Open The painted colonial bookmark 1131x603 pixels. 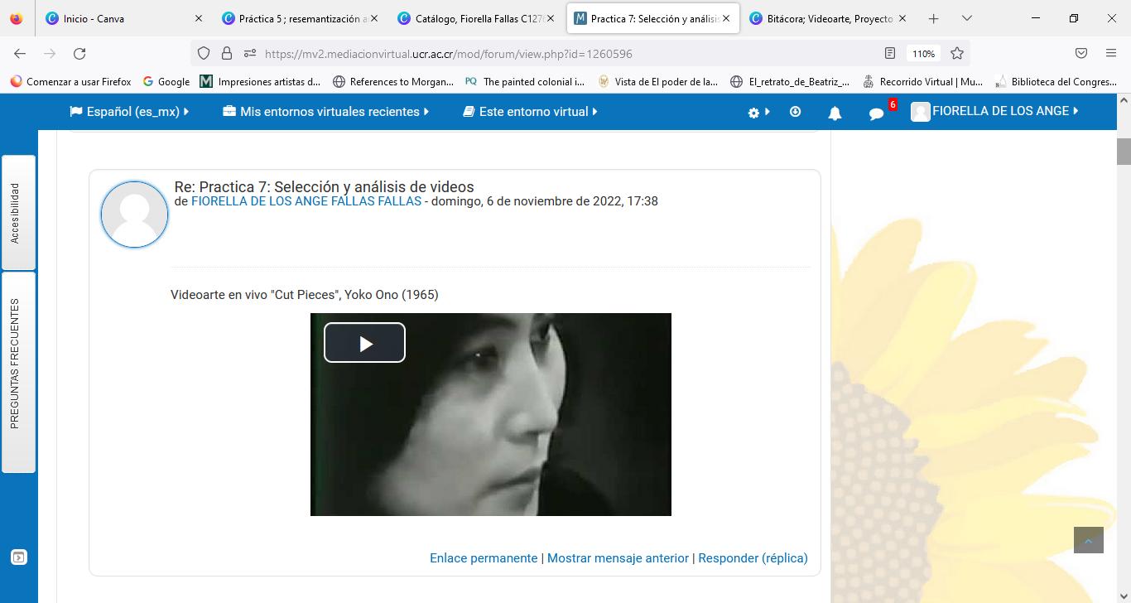[x=525, y=81]
